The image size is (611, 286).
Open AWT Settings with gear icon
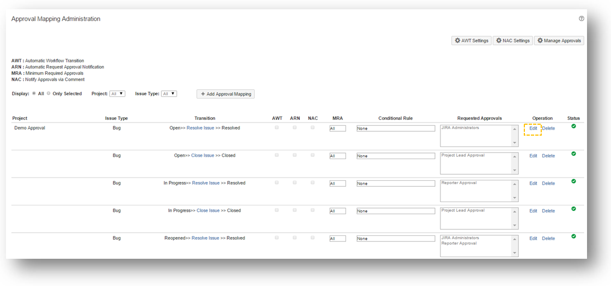[471, 41]
